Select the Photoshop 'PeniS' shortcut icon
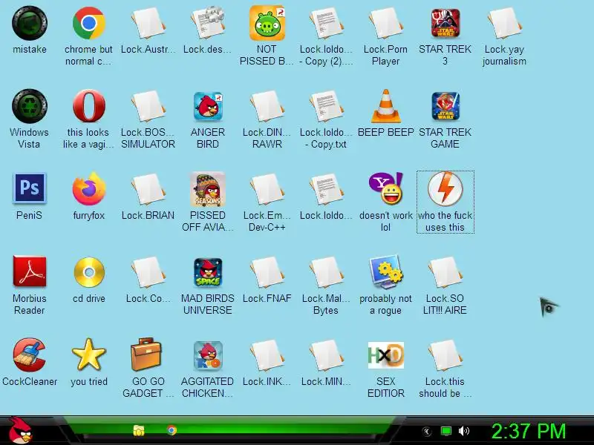 pos(30,188)
